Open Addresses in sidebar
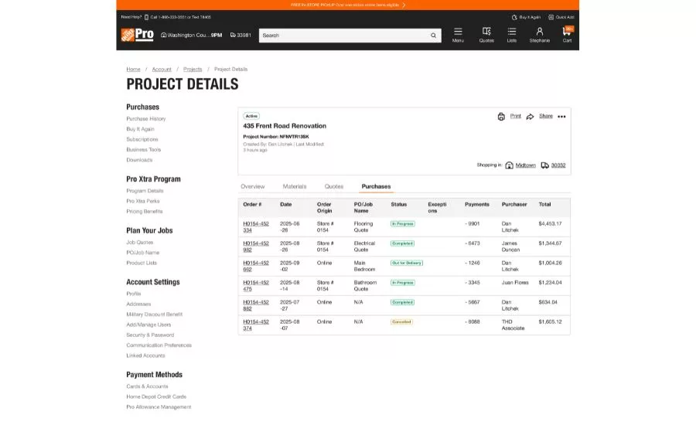 tap(138, 304)
